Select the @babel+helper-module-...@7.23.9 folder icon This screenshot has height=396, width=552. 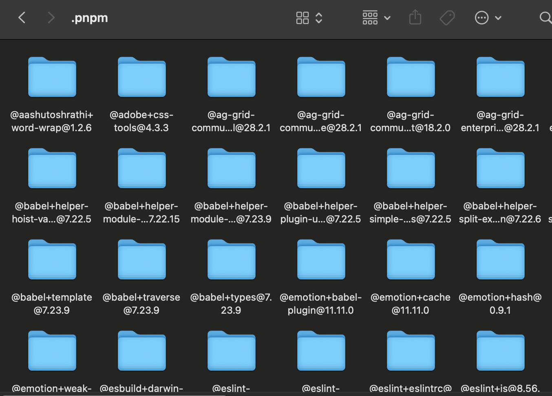[x=232, y=168]
